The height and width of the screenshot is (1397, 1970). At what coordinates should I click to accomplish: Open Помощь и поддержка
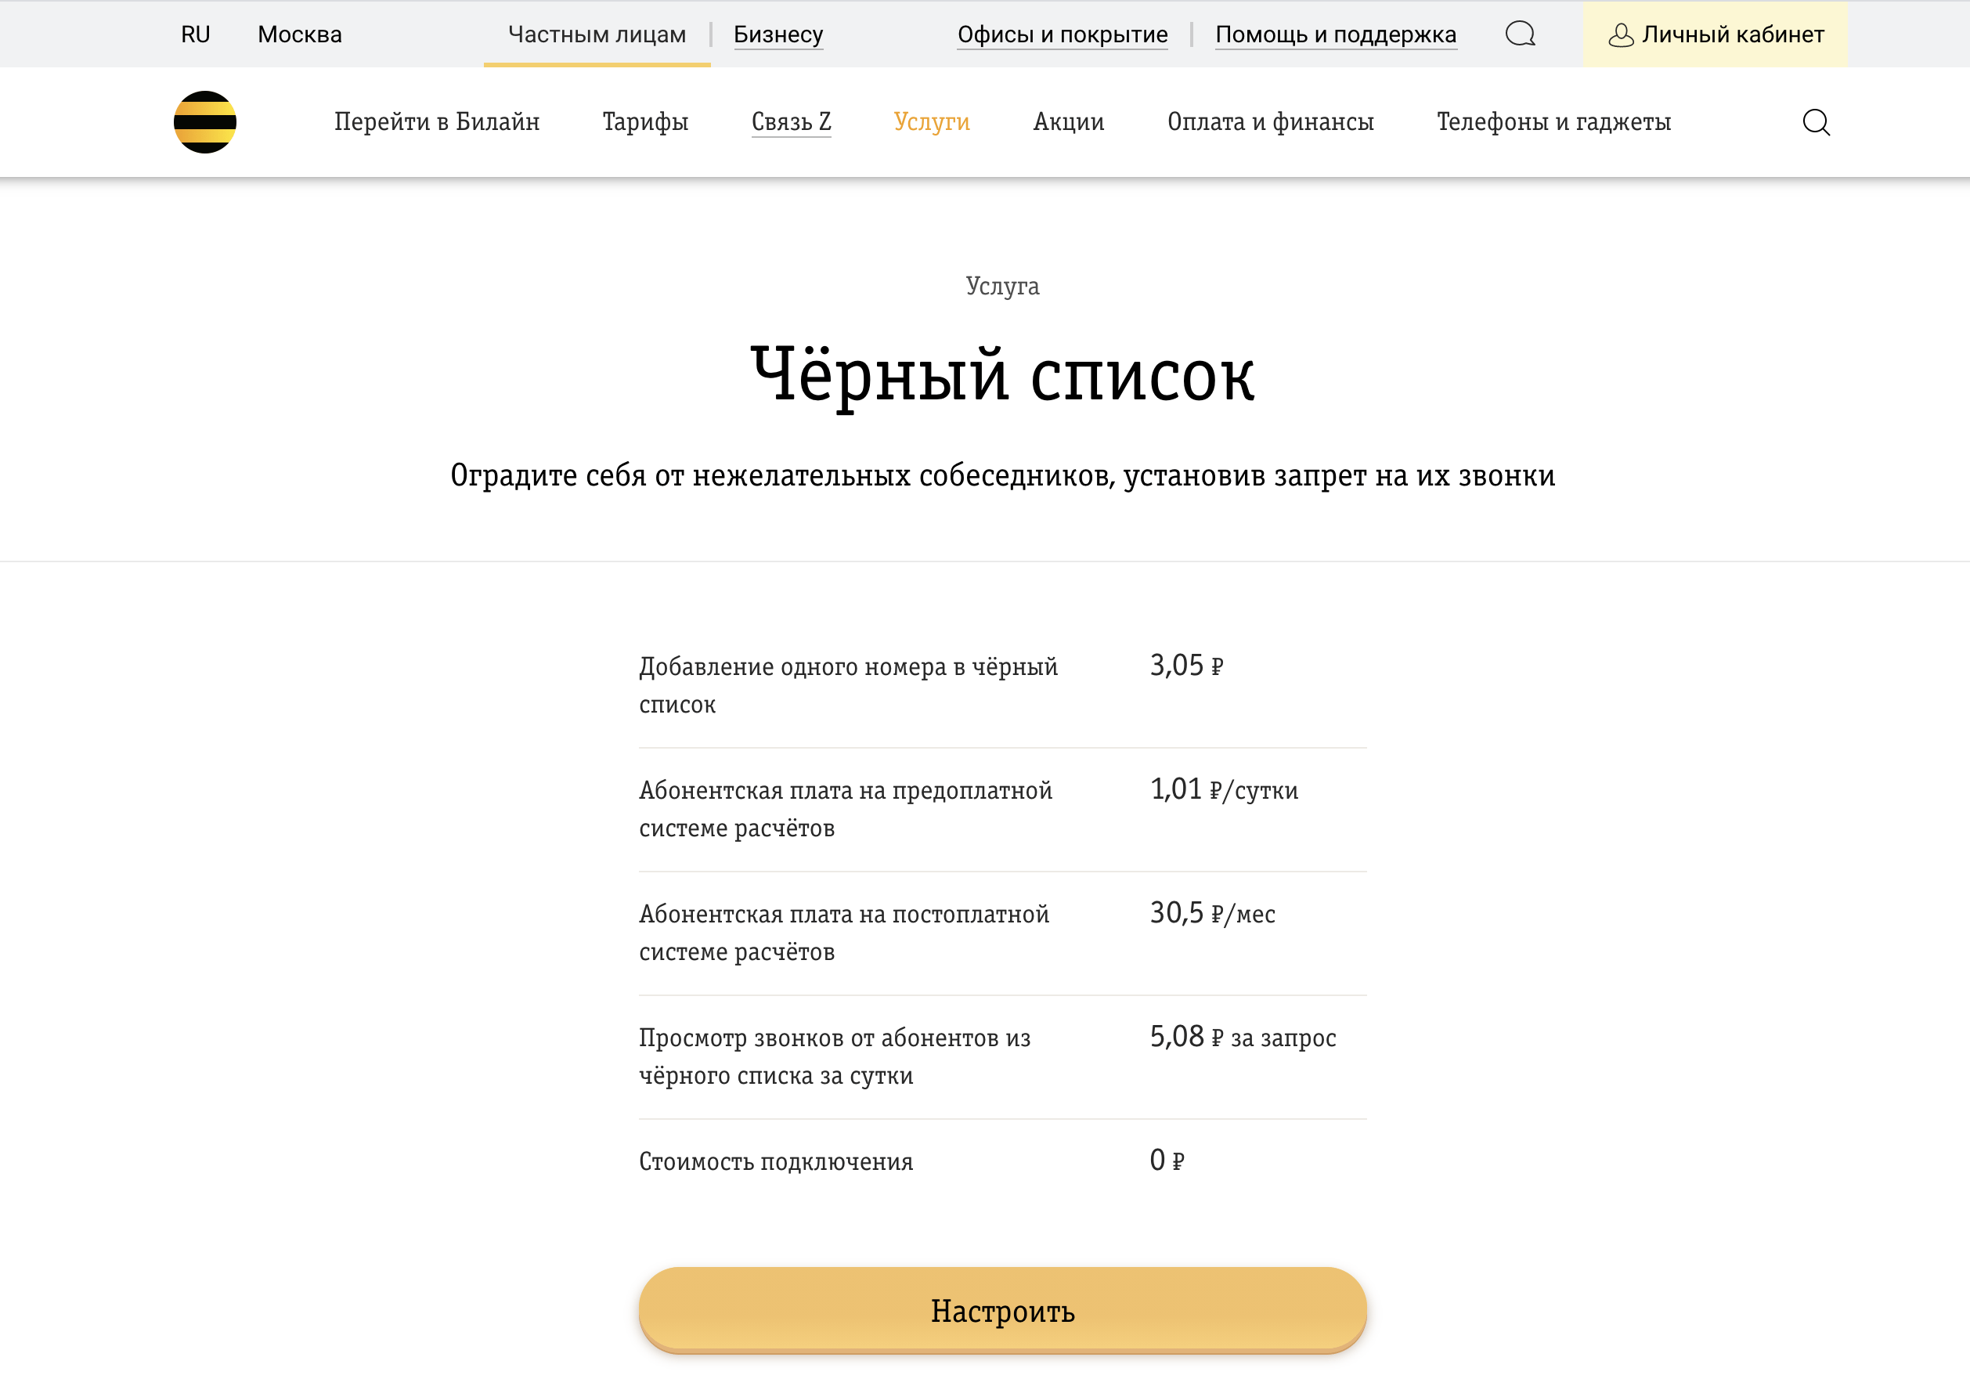[1336, 34]
